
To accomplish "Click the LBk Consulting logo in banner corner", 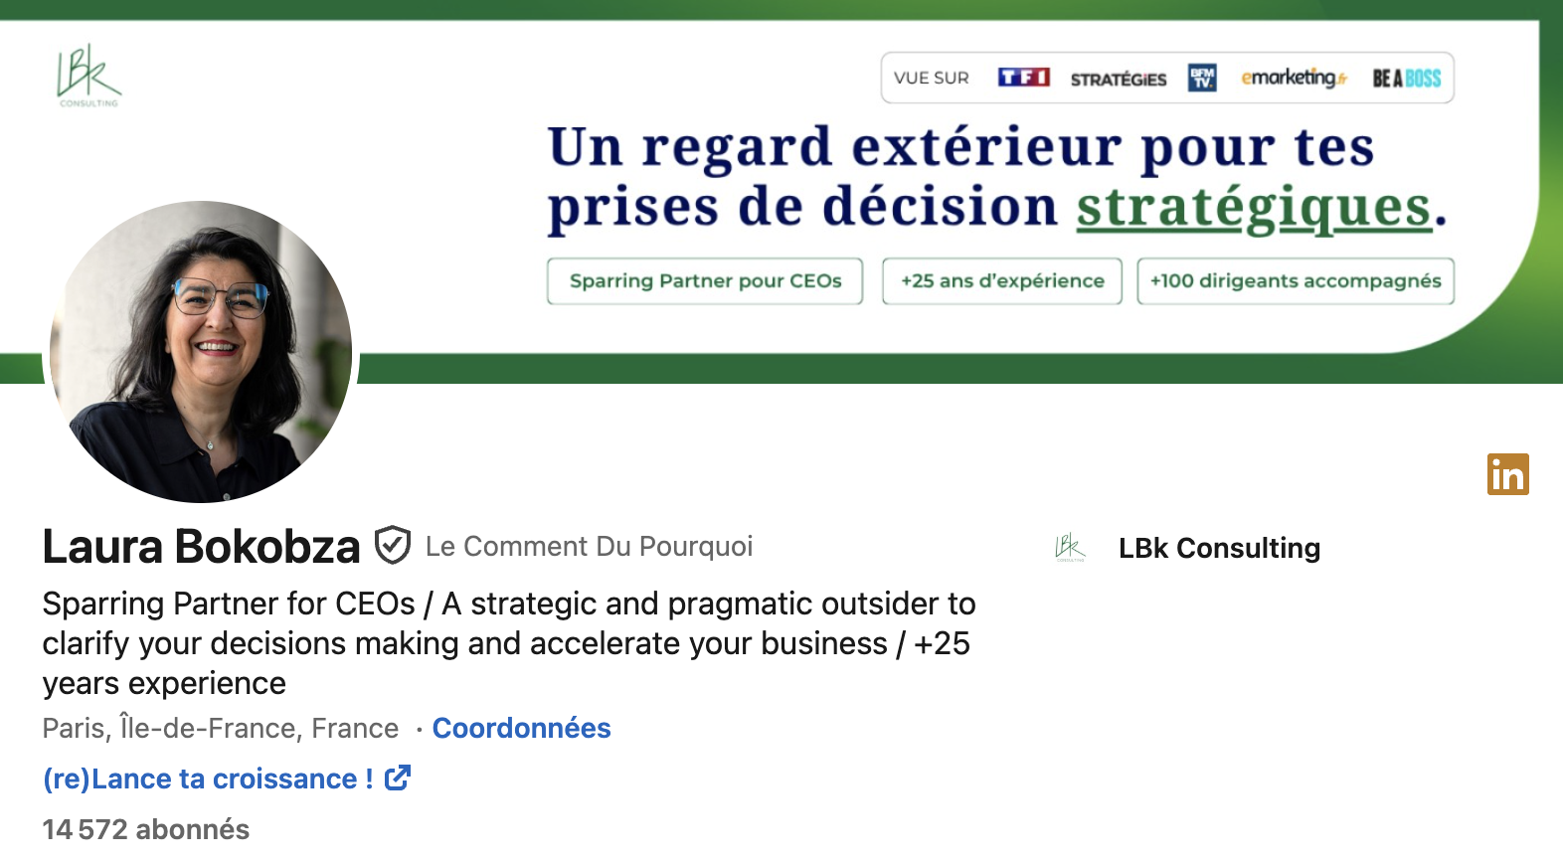I will tap(87, 75).
